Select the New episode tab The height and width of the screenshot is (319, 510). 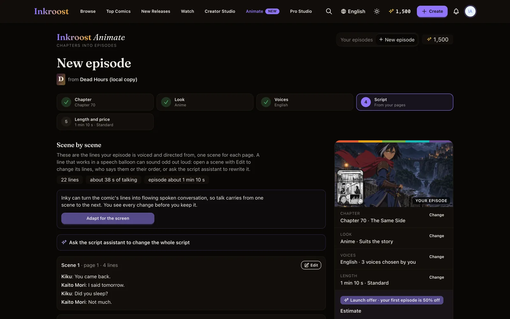coord(397,40)
